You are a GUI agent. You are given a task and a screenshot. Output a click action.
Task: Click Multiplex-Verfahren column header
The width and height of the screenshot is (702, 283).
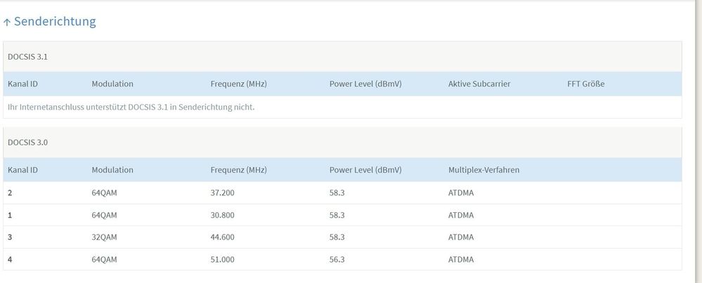483,170
